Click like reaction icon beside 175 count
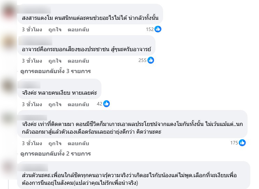Viewport: 259px width, 189px height. [242, 143]
